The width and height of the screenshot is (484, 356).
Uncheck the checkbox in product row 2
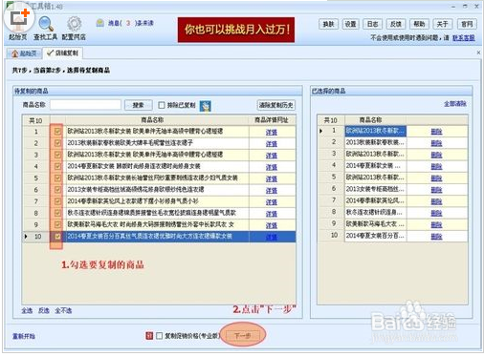(x=57, y=143)
